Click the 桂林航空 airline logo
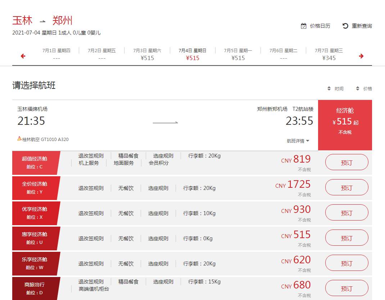 [20, 139]
